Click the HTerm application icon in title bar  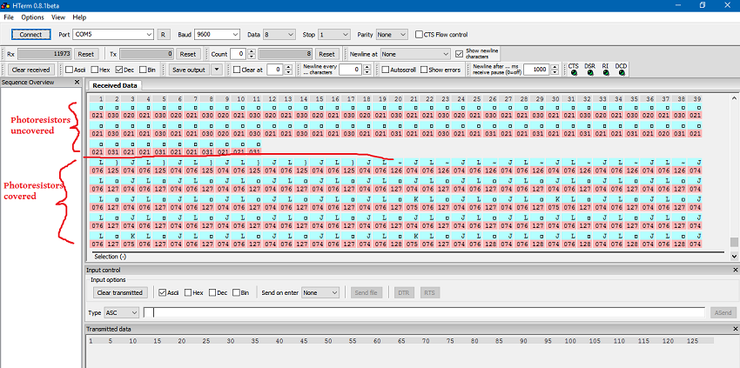point(6,5)
